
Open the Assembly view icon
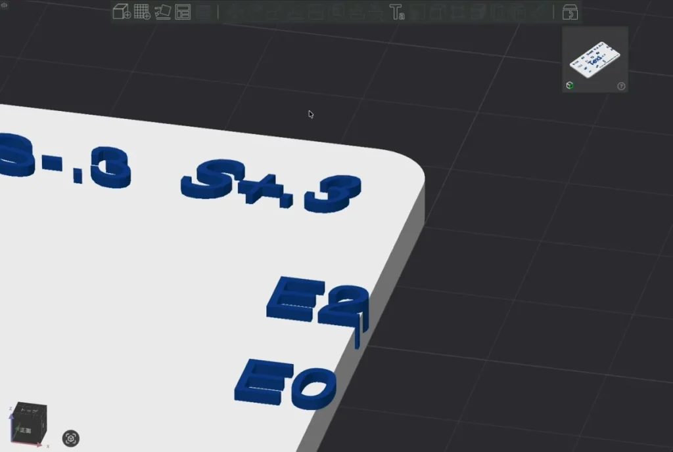click(570, 12)
